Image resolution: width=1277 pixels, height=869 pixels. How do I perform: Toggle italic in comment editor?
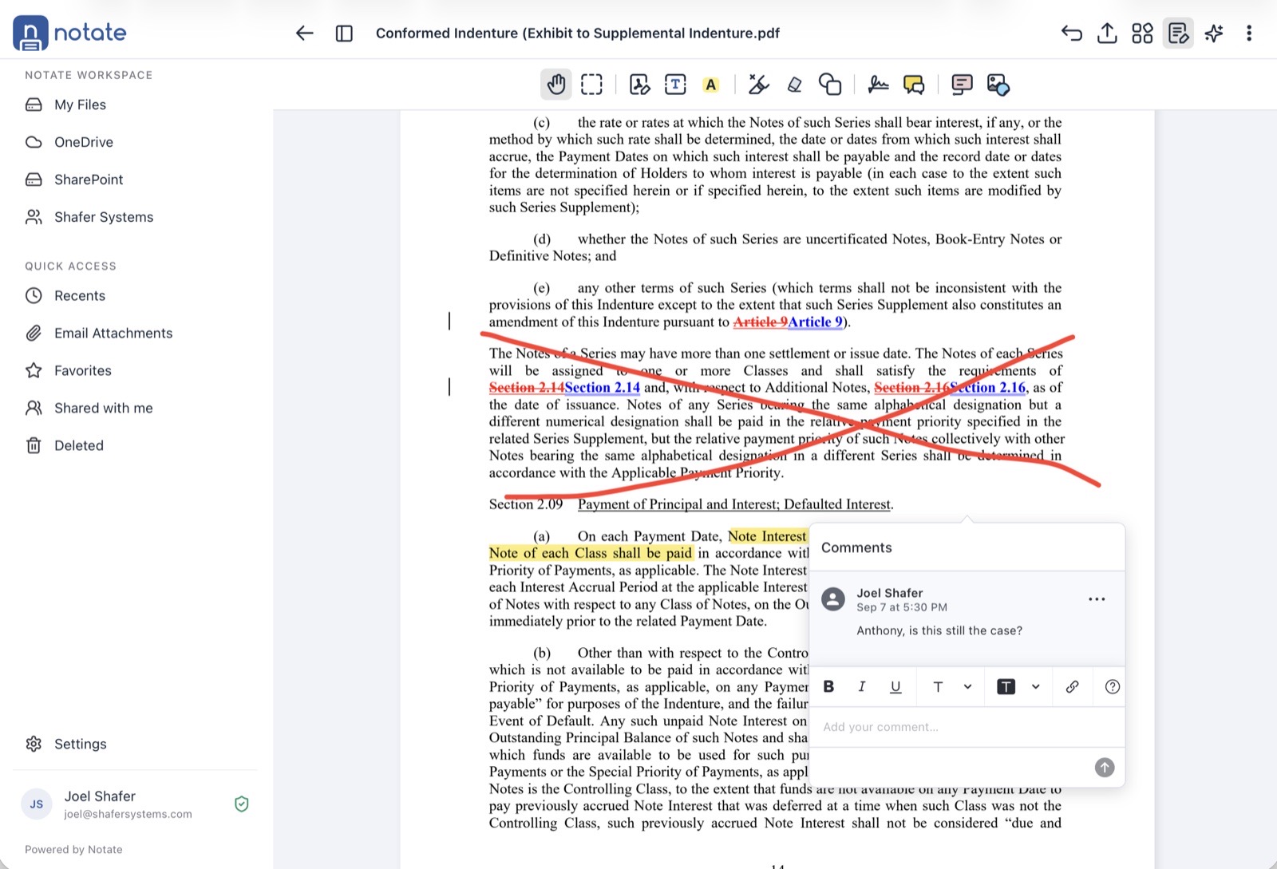click(862, 686)
